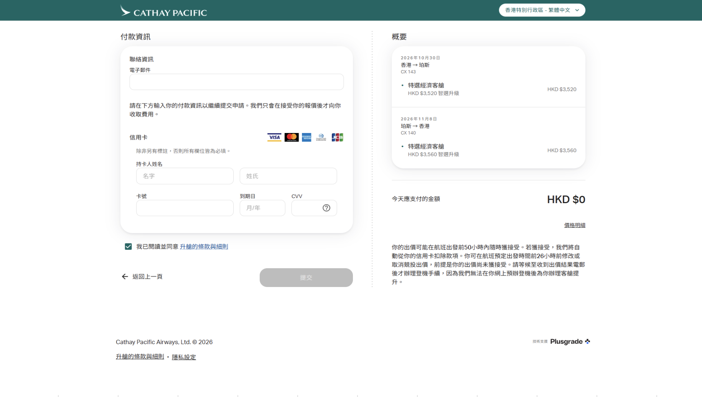Click the cardholder first name field
The image size is (702, 397).
(185, 176)
